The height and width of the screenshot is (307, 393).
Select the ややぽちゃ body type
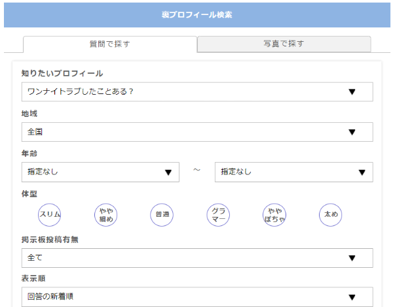pyautogui.click(x=274, y=215)
